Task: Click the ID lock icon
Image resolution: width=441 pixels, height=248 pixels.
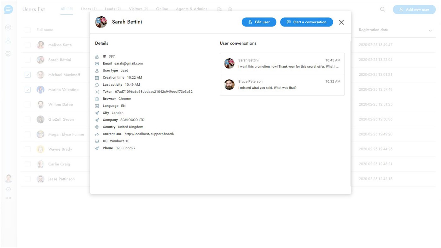Action: point(97,57)
